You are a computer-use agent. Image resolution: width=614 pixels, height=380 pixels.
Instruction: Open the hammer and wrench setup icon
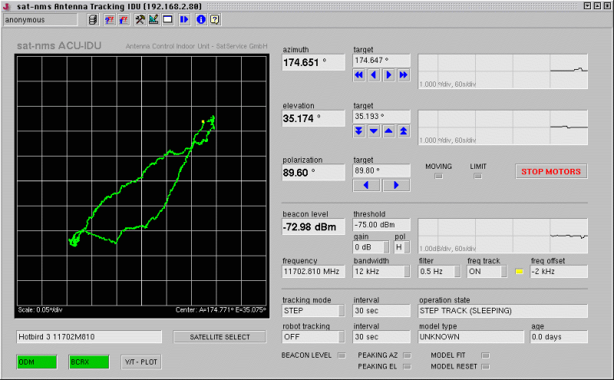140,19
